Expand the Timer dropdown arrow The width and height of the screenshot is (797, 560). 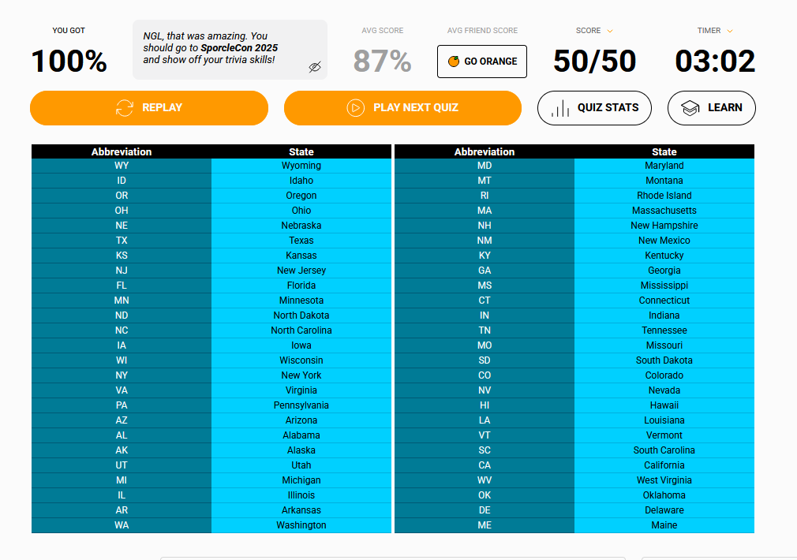point(730,31)
